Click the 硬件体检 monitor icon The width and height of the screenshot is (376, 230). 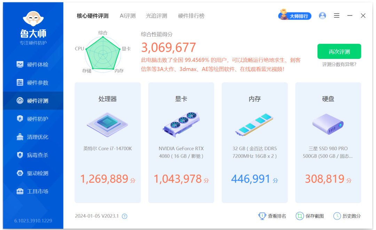pos(20,64)
